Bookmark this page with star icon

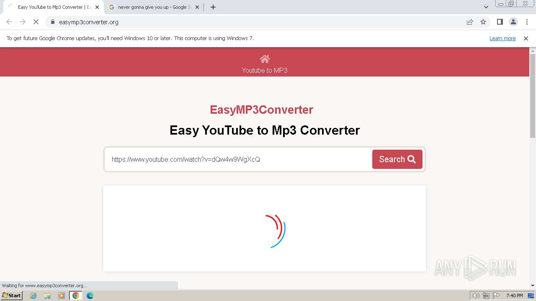483,22
